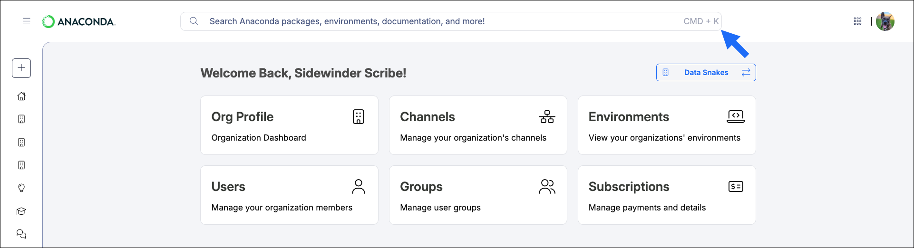The height and width of the screenshot is (248, 914).
Task: Click the CMD + K shortcut hint
Action: [701, 21]
